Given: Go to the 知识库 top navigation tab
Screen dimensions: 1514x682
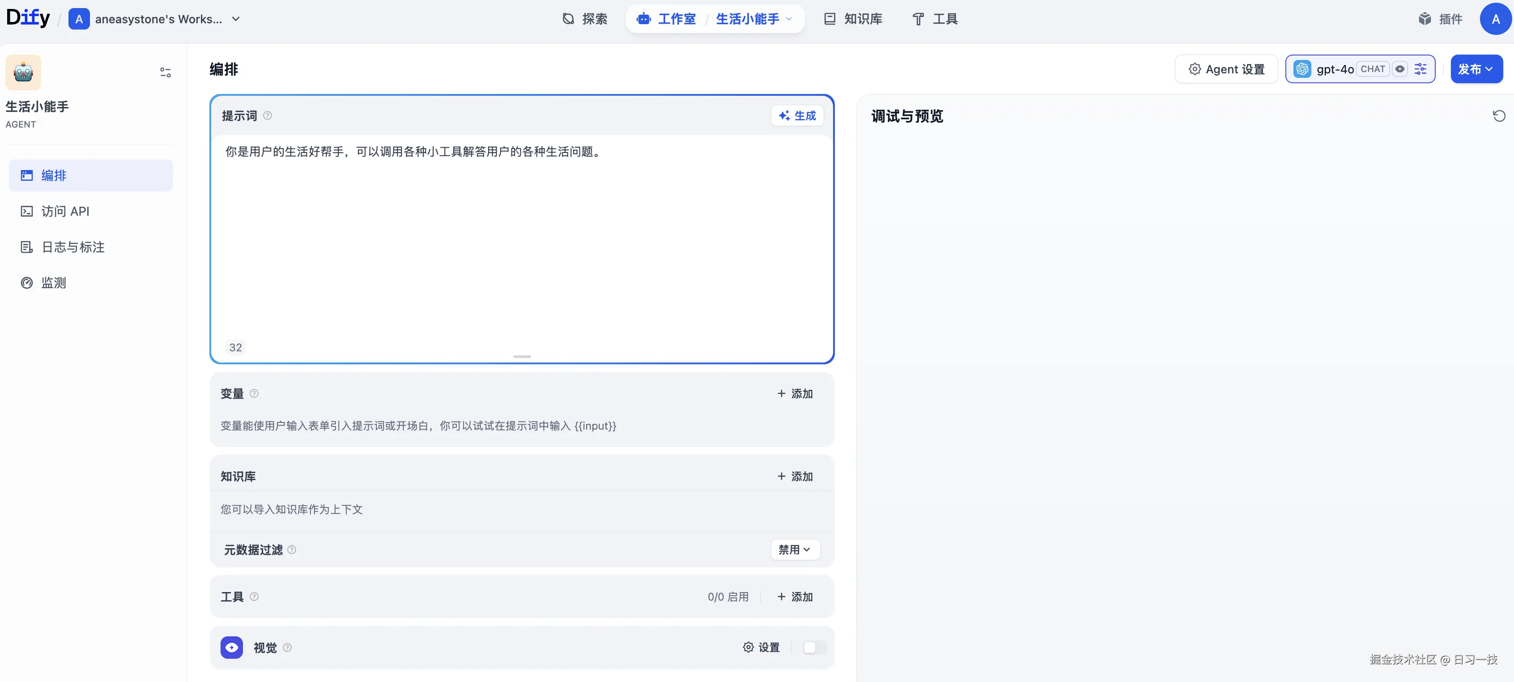Looking at the screenshot, I should [853, 19].
